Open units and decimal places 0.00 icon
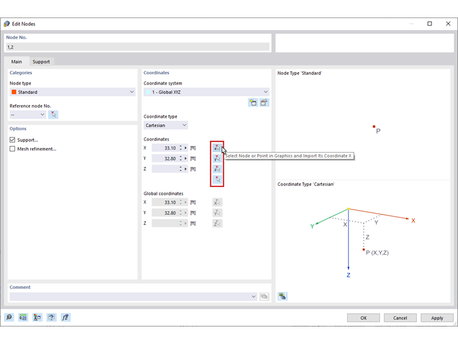This screenshot has width=458, height=344. 23,317
